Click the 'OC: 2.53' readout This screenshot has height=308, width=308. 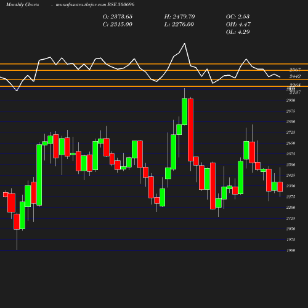pos(238,17)
